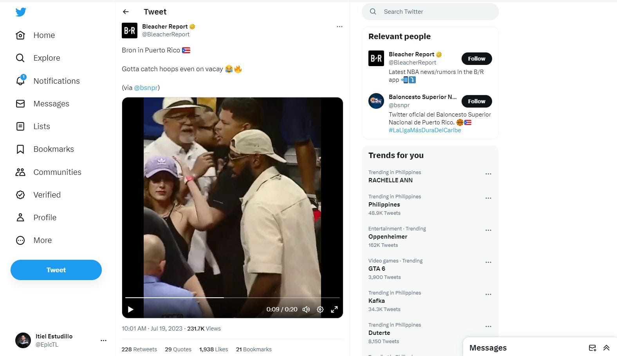The height and width of the screenshot is (356, 617).
Task: Click the Twitter bird logo
Action: 20,12
